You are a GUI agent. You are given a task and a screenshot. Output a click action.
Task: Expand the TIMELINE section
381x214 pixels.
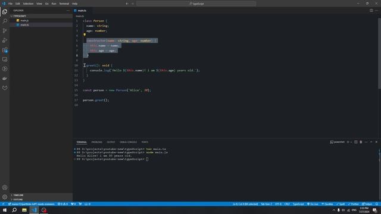click(41, 195)
